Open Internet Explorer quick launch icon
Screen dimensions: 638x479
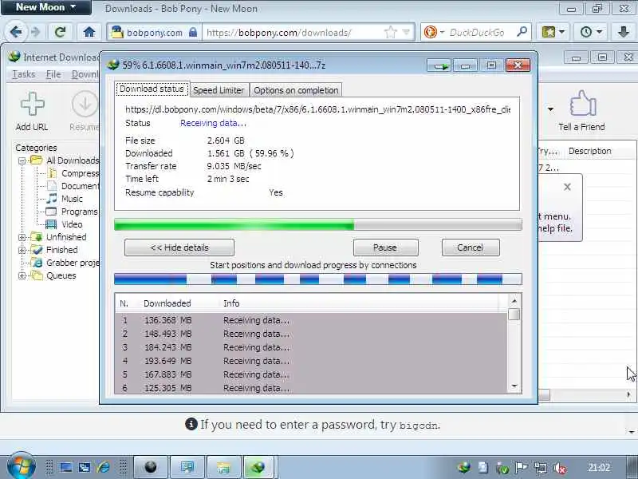tap(104, 467)
